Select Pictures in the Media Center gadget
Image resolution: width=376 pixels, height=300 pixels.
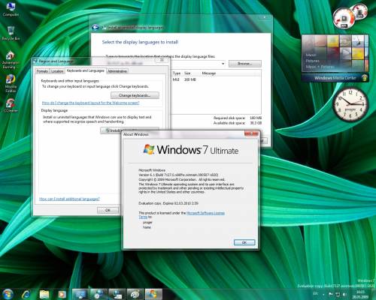tap(312, 61)
